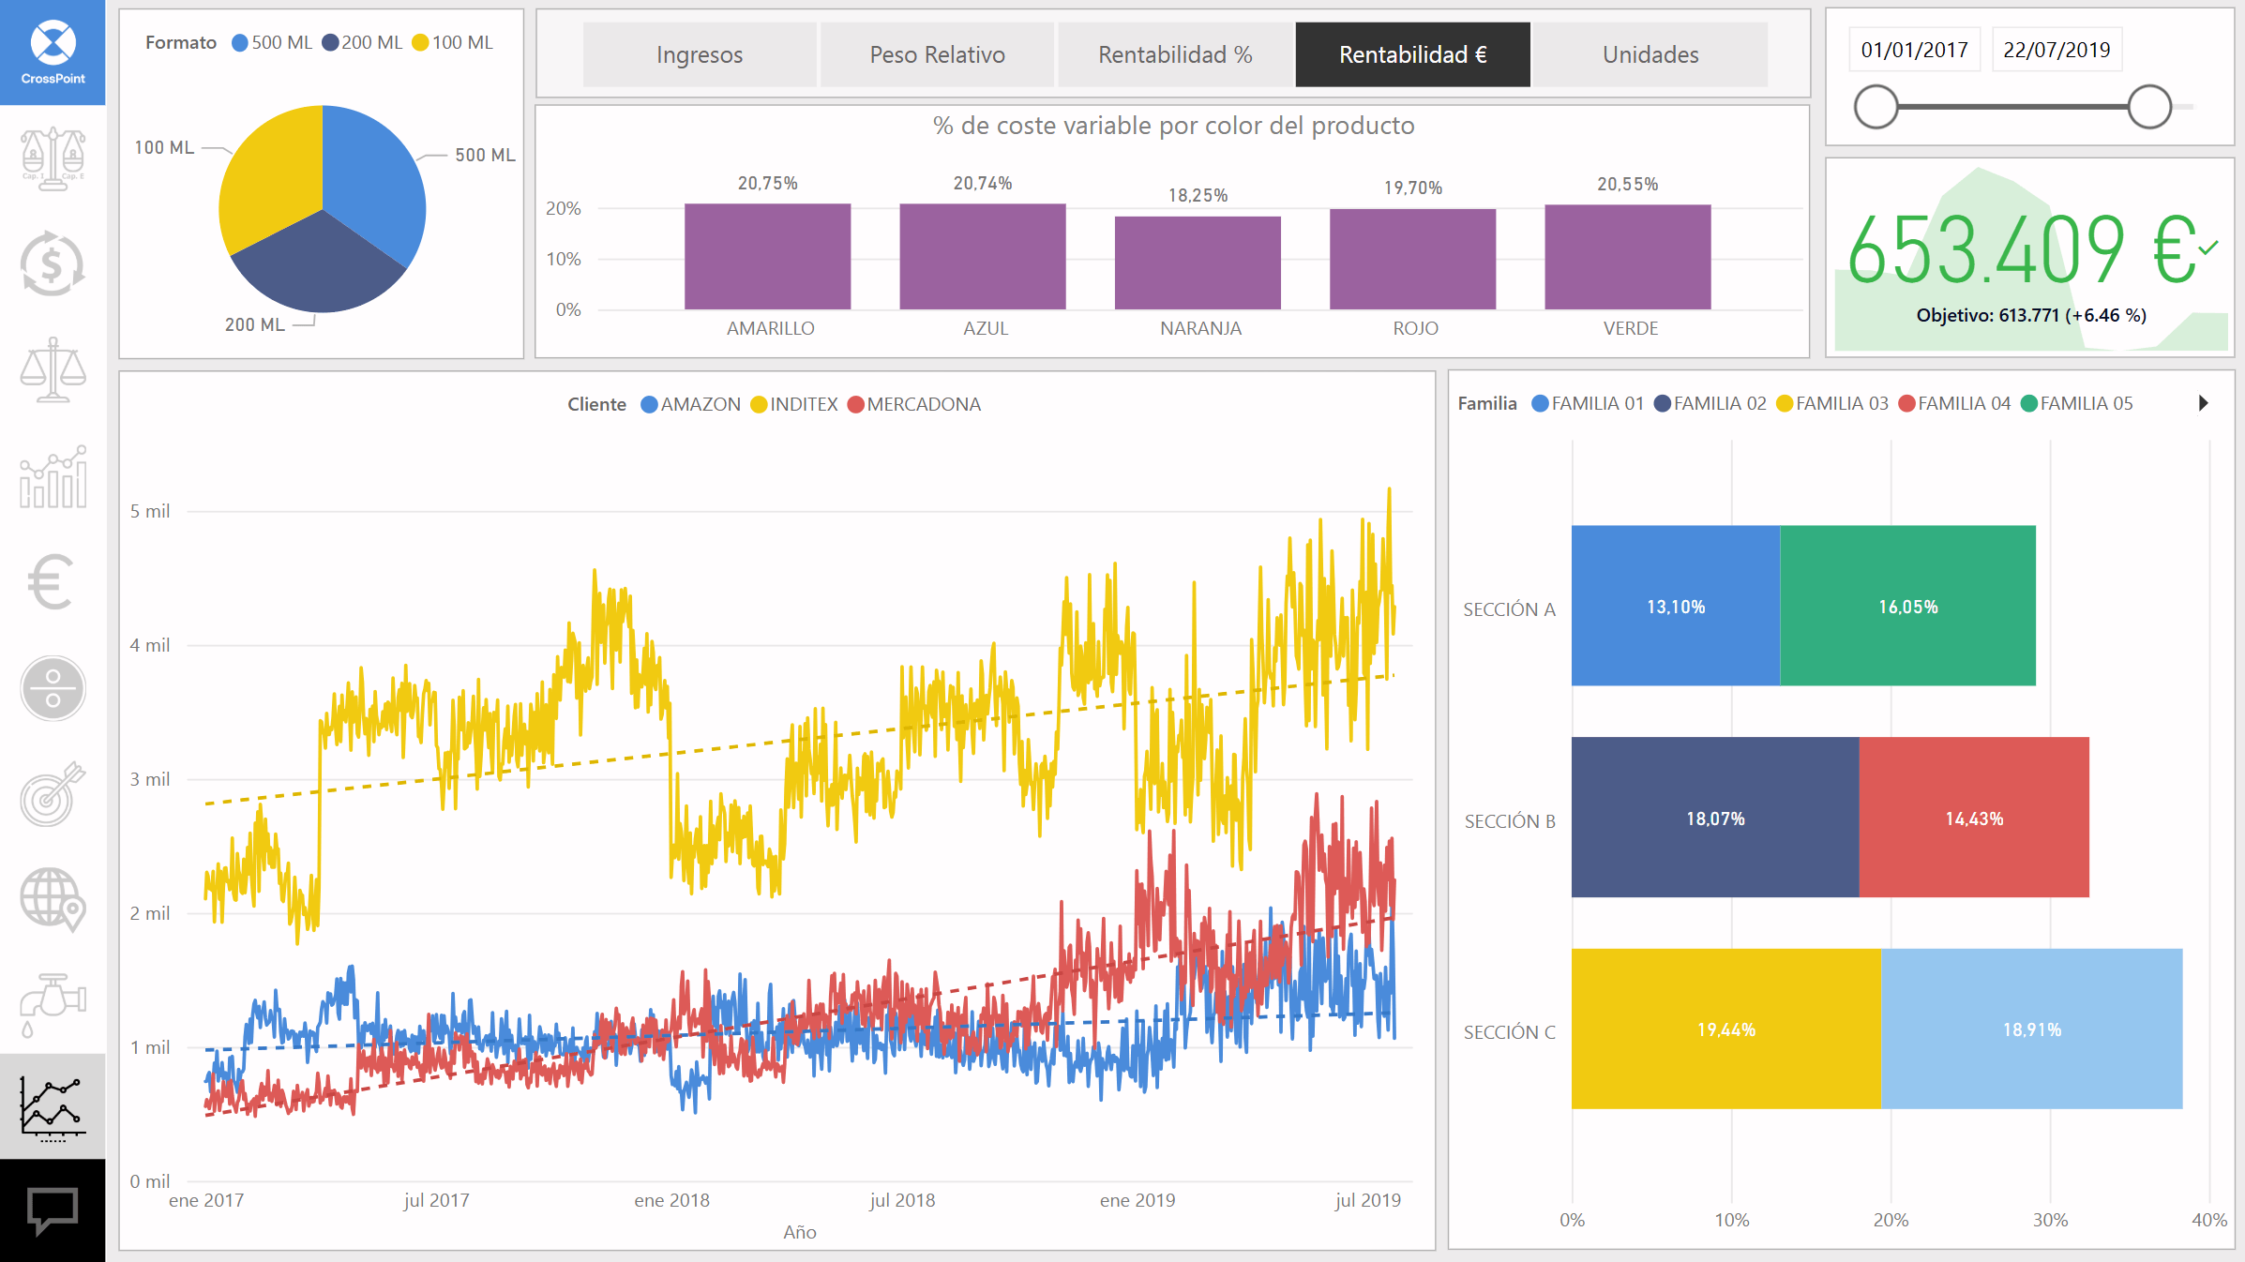Image resolution: width=2245 pixels, height=1262 pixels.
Task: Toggle the FAMILIA 03 legend item
Action: pyautogui.click(x=1832, y=403)
